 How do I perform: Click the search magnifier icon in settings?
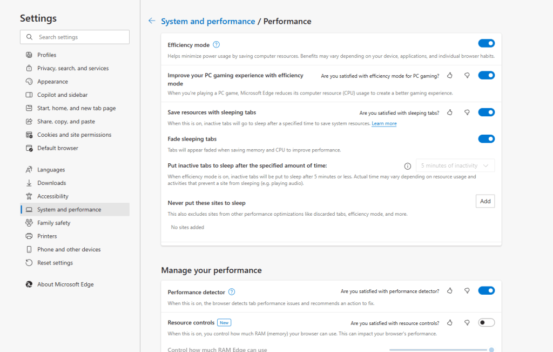[x=29, y=37]
